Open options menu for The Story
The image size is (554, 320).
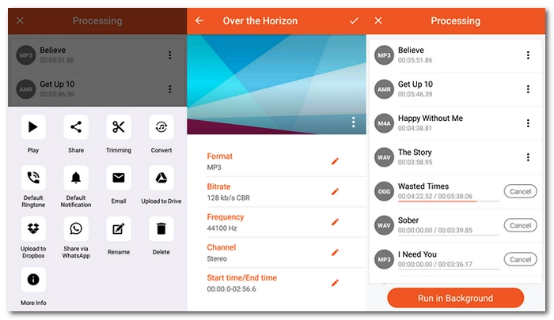coord(528,157)
